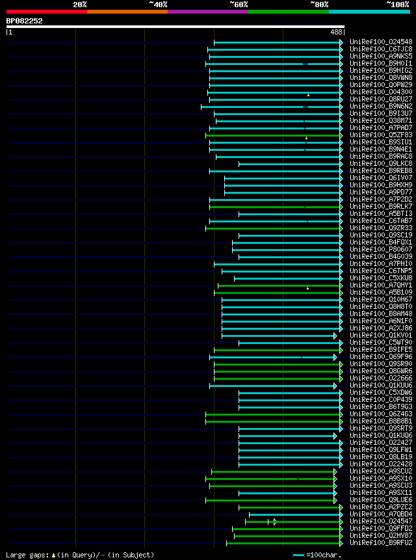The height and width of the screenshot is (560, 416).
Task: Click the Large gaps legend text
Action: tap(80, 555)
